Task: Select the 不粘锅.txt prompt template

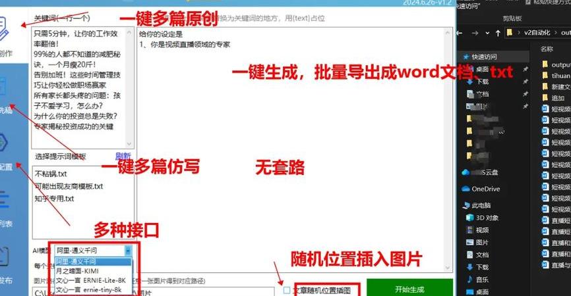Action: 51,174
